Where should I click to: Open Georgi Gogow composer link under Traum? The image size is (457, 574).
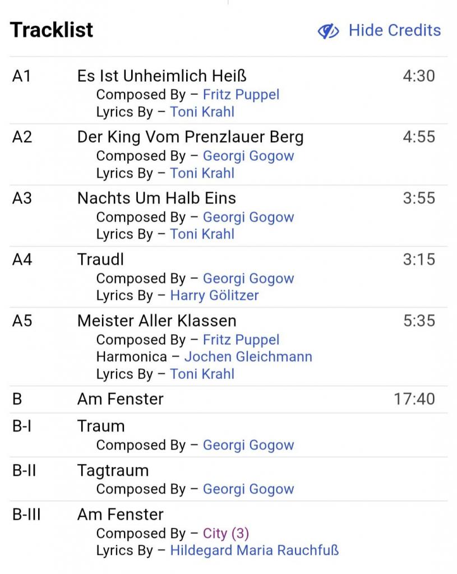248,445
